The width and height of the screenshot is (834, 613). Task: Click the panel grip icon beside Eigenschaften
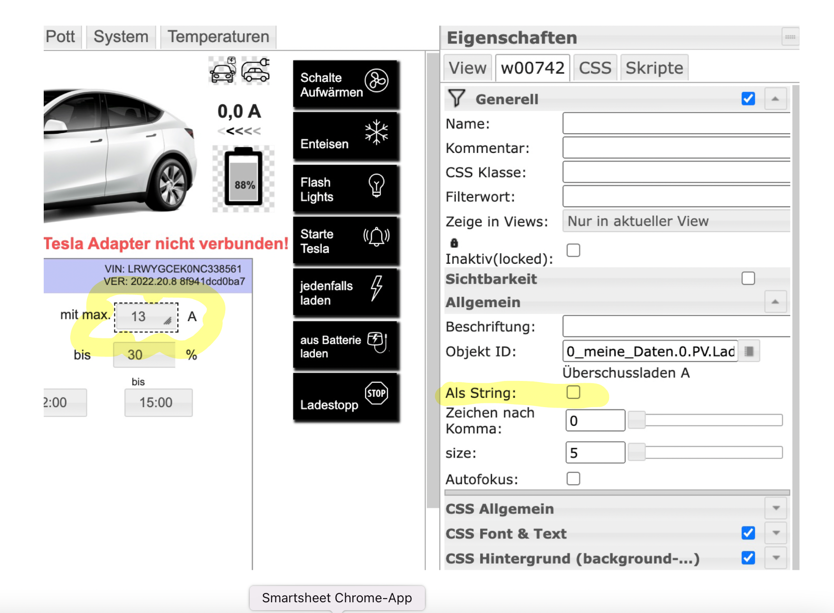pyautogui.click(x=790, y=36)
